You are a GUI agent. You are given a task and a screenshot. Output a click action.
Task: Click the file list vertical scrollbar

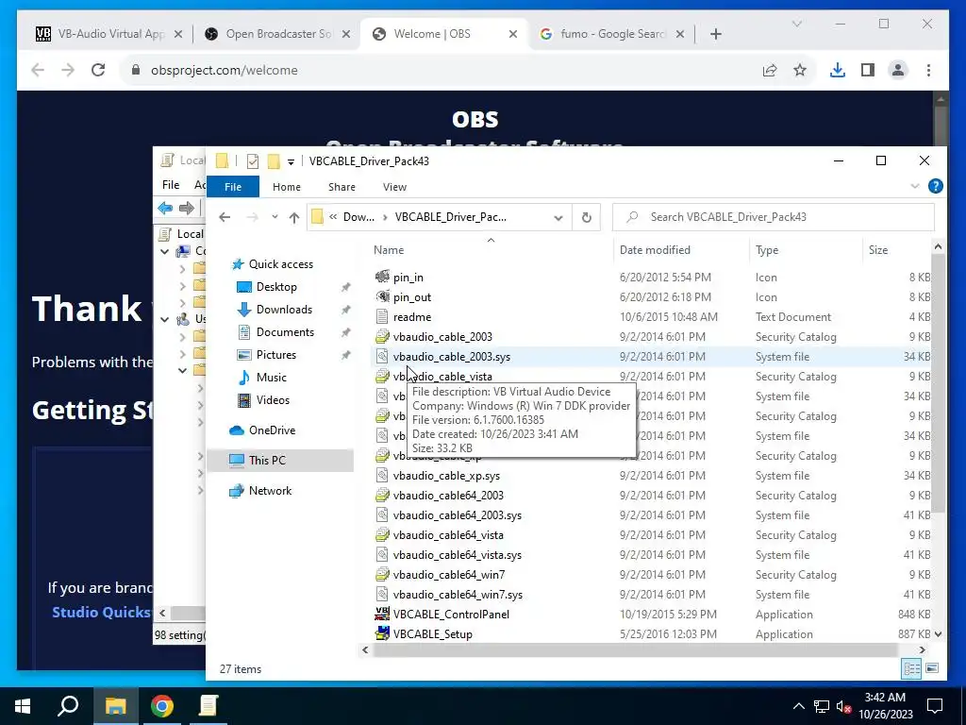(x=938, y=382)
